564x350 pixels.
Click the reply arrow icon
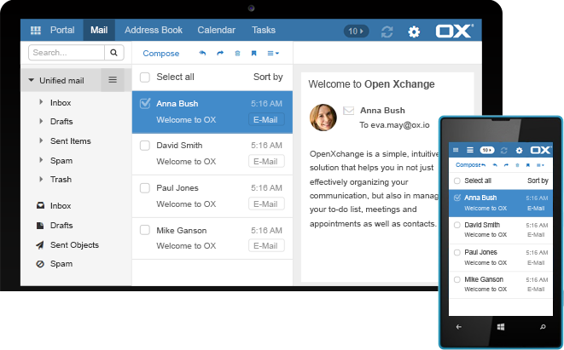coord(202,53)
